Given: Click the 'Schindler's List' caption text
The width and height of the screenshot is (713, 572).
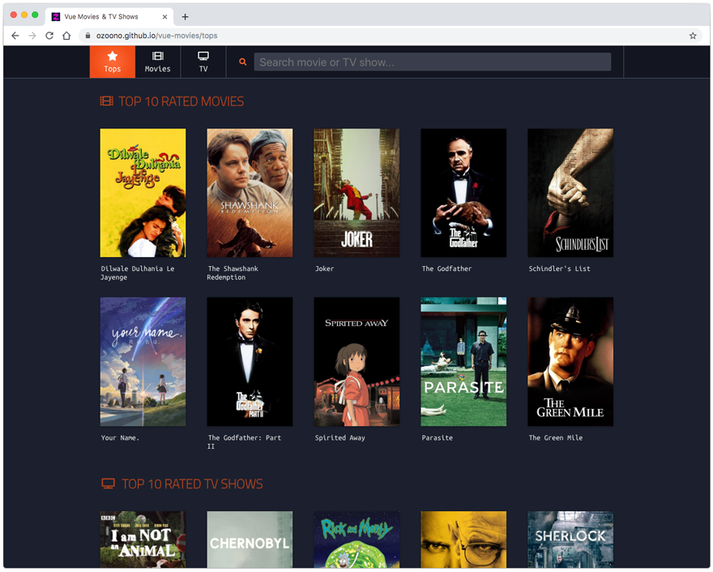Looking at the screenshot, I should click(559, 269).
